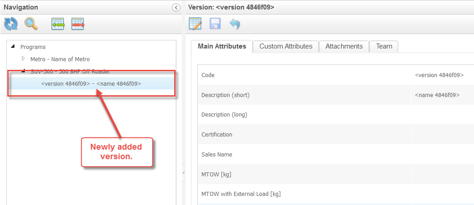Open the Attachments tab
The width and height of the screenshot is (474, 205).
[x=344, y=46]
